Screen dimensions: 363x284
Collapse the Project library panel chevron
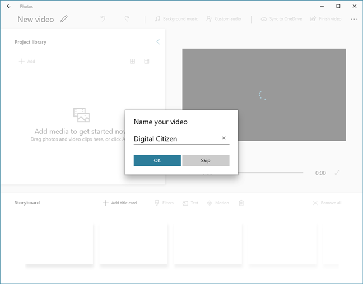(x=158, y=41)
